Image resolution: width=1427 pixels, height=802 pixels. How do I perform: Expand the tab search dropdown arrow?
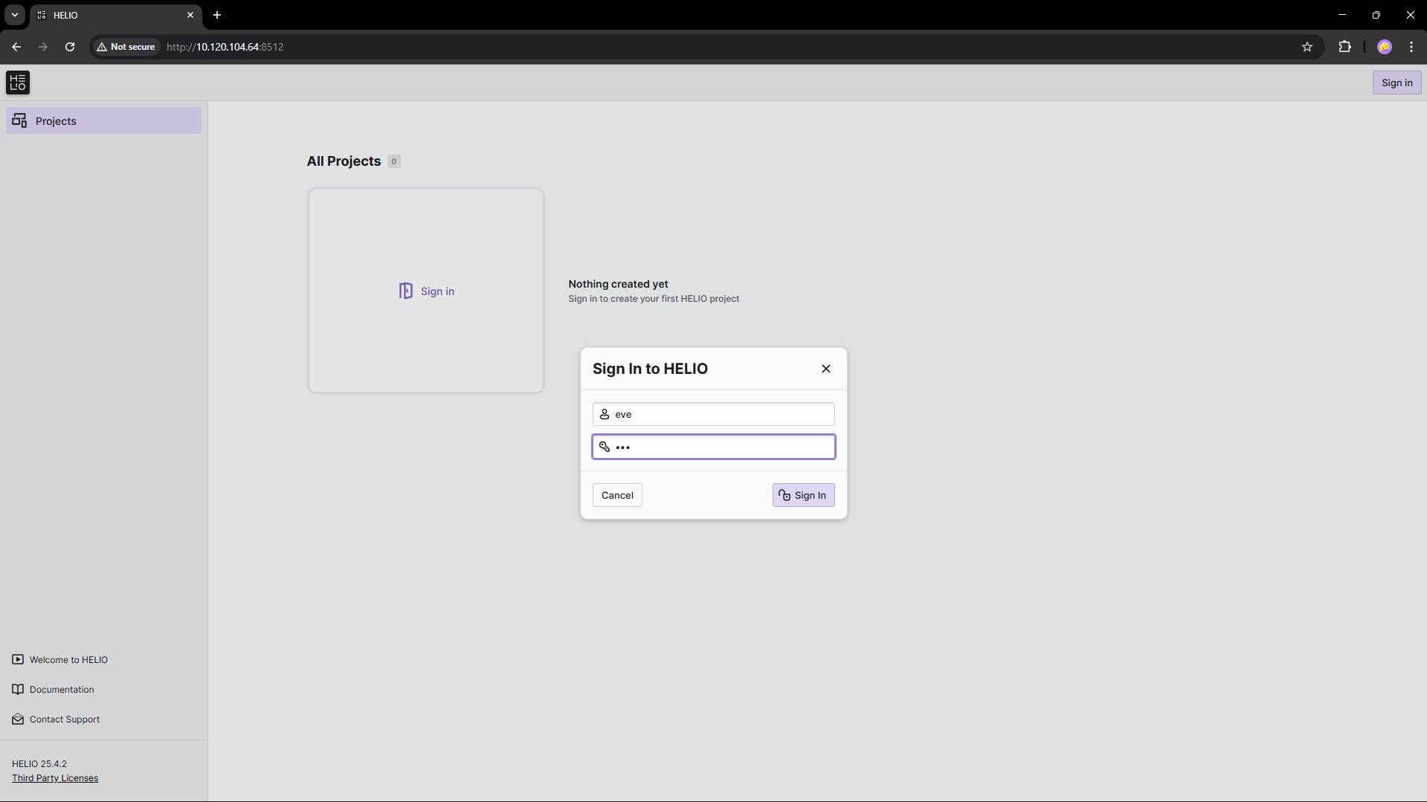[x=15, y=15]
